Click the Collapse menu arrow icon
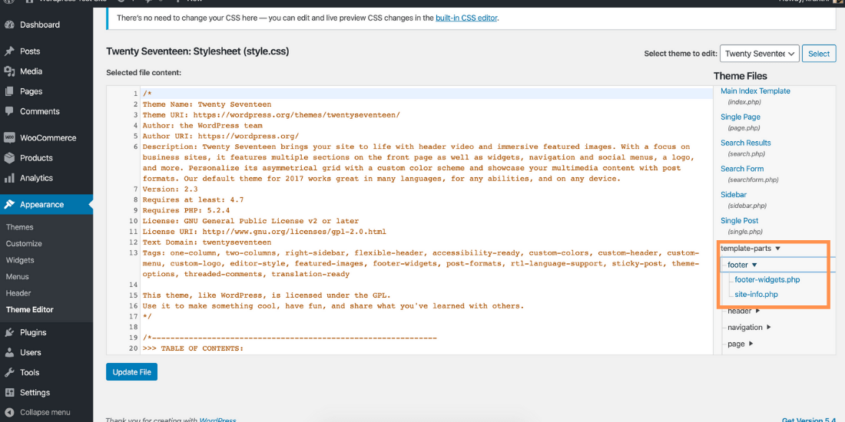This screenshot has width=845, height=422. (9, 412)
